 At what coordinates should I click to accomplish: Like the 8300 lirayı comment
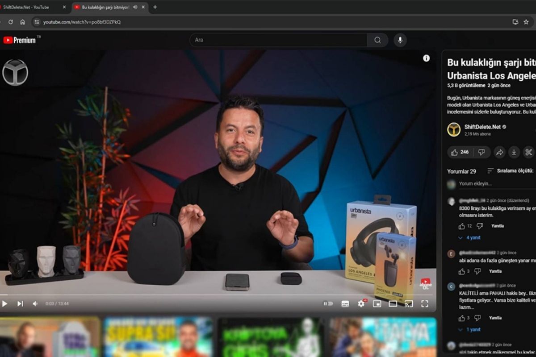(462, 226)
